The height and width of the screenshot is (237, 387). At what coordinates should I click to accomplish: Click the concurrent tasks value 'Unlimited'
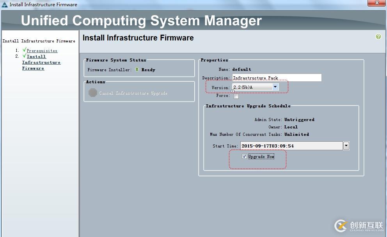(296, 134)
